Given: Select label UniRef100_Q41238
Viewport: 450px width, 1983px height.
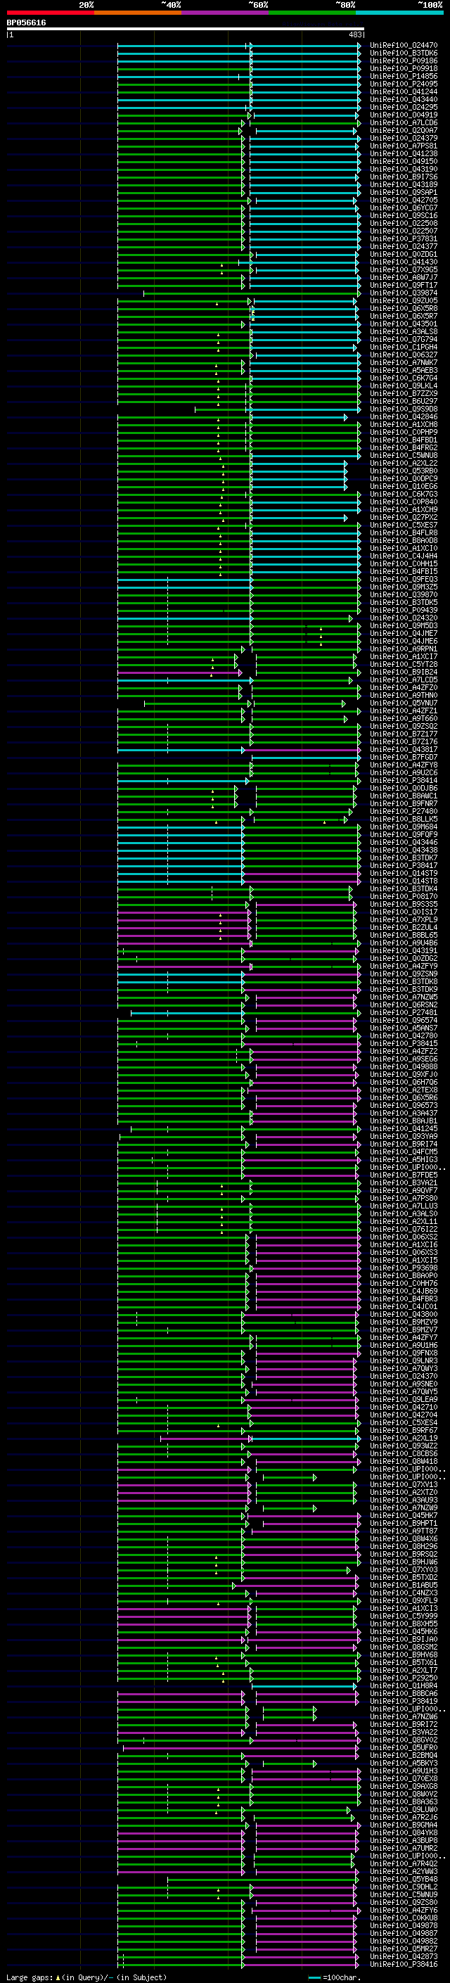Looking at the screenshot, I should coord(404,153).
